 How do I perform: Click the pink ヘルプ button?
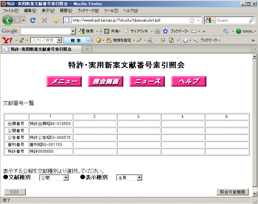pyautogui.click(x=188, y=82)
